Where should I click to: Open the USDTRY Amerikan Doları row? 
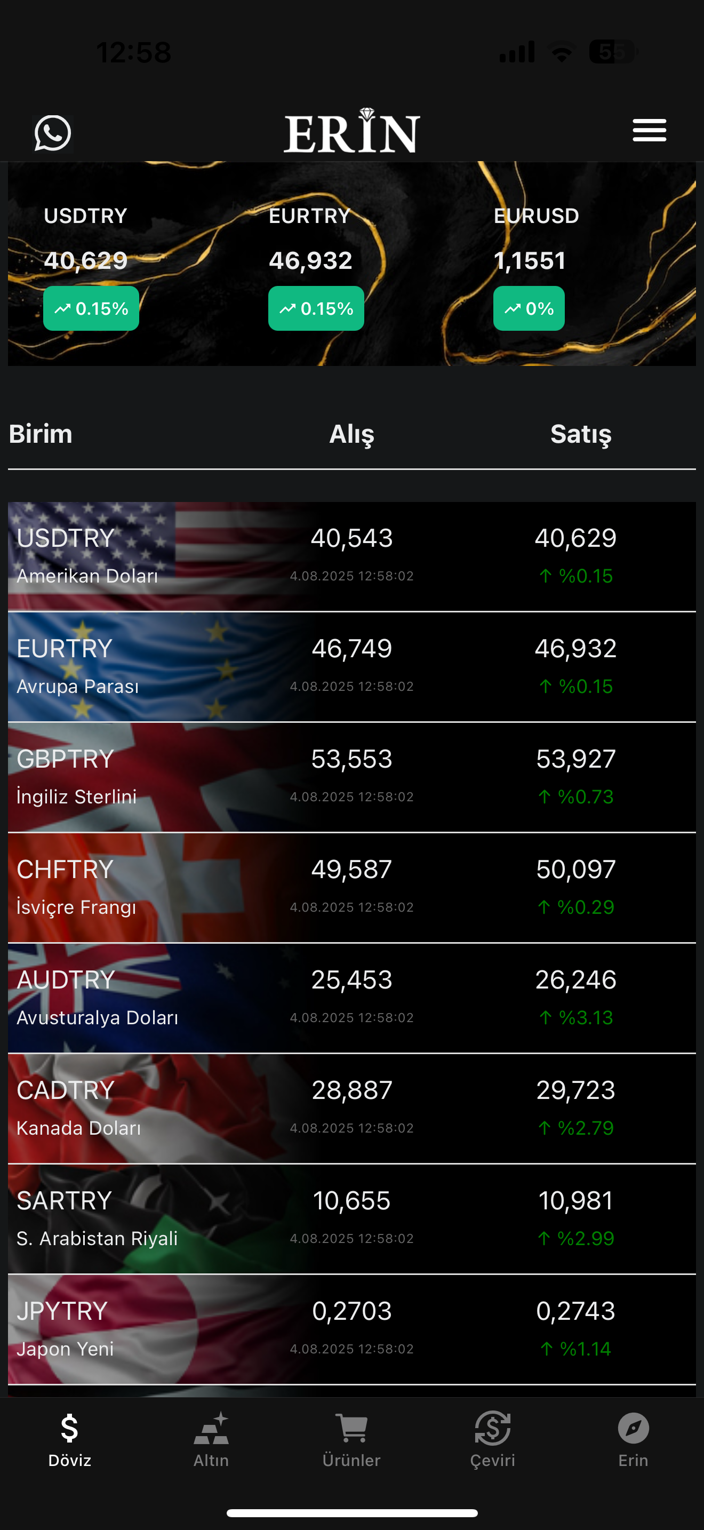pos(351,556)
